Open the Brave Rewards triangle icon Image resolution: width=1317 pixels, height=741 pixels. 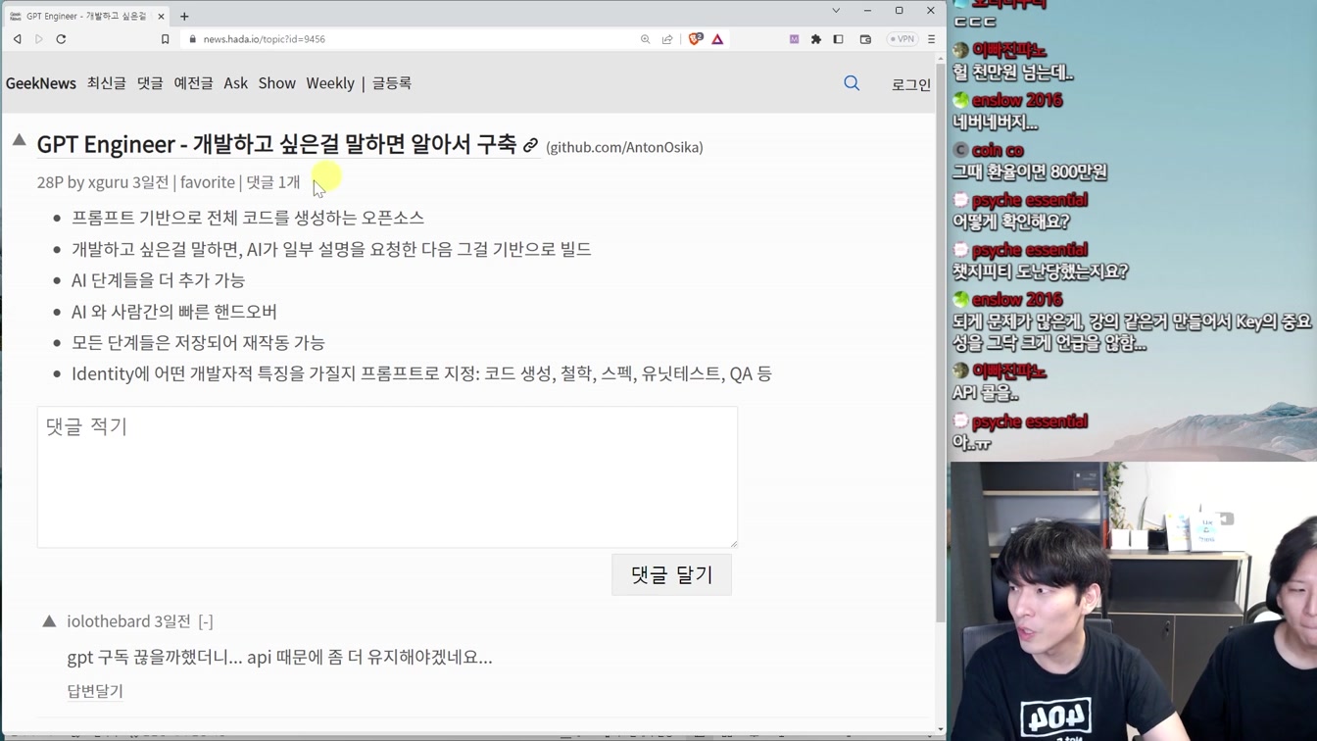pos(717,39)
